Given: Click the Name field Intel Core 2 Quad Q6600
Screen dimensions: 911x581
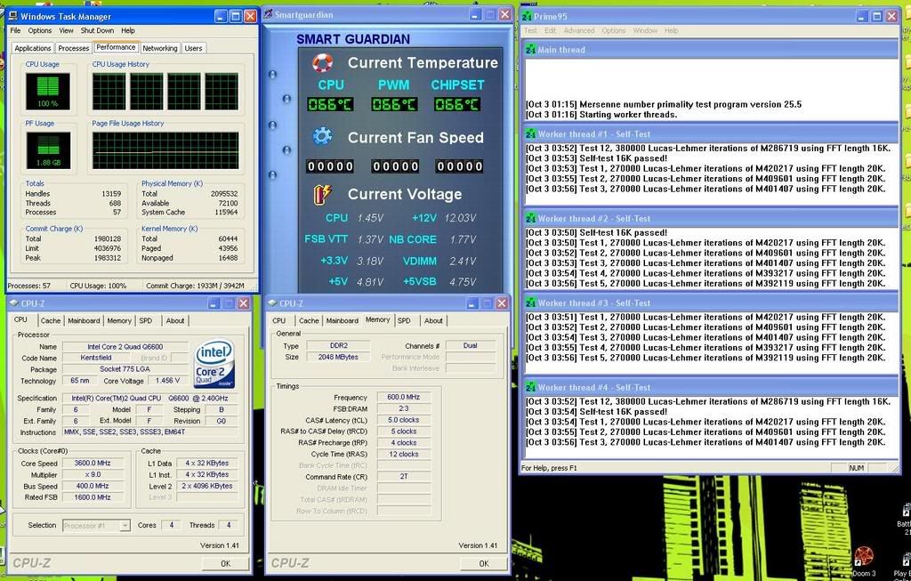Looking at the screenshot, I should (125, 347).
